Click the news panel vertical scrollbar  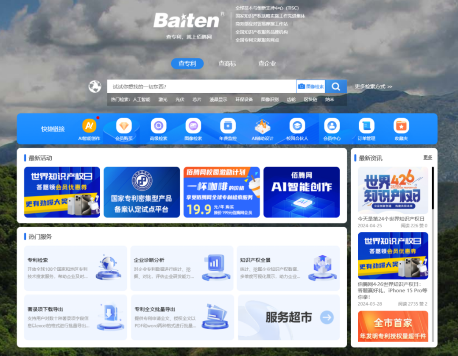pyautogui.click(x=433, y=188)
